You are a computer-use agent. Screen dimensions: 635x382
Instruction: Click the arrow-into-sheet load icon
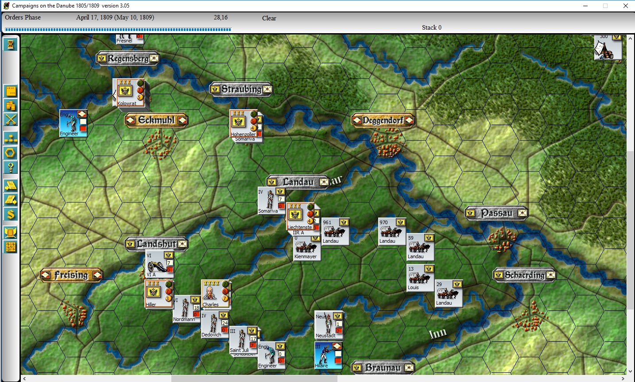(11, 186)
